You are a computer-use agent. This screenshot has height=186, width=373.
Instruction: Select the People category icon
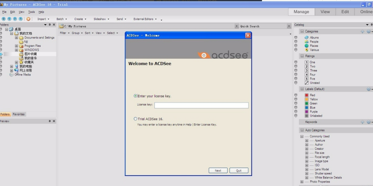(307, 42)
